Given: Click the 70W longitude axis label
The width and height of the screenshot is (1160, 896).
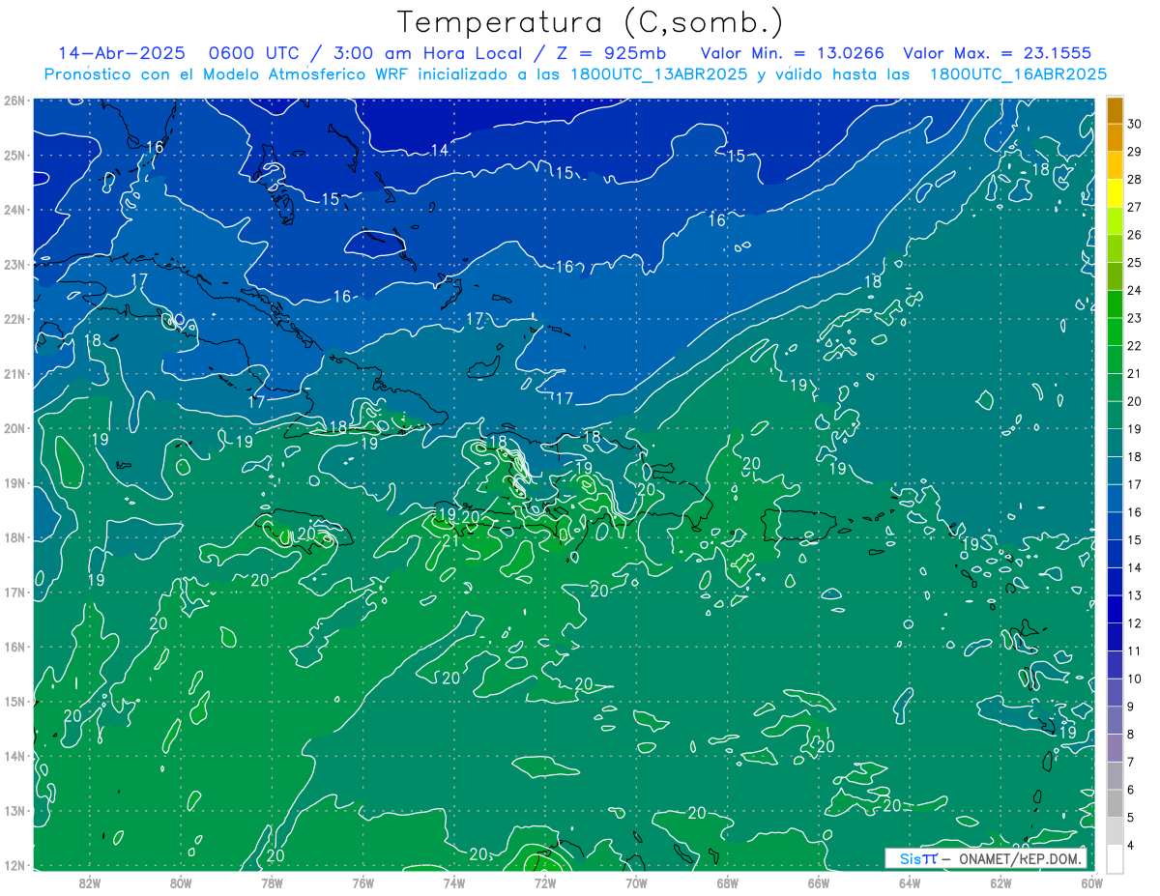Looking at the screenshot, I should [x=636, y=882].
